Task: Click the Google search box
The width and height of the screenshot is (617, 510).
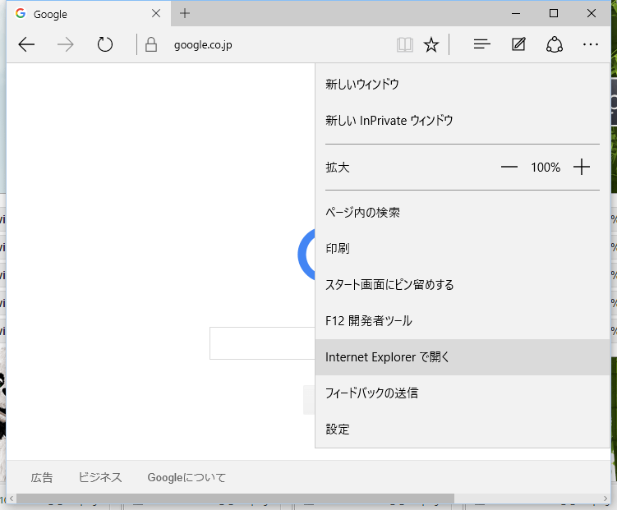Action: [262, 343]
